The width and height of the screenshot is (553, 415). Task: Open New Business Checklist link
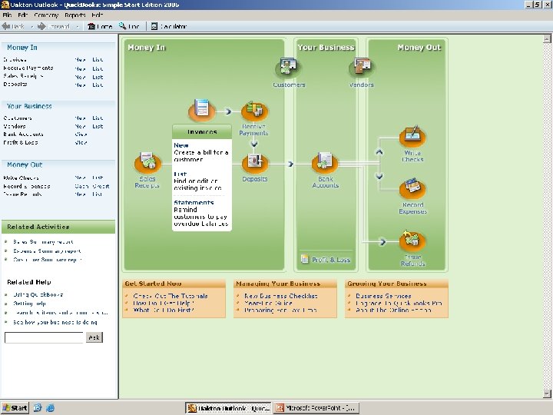click(x=281, y=296)
